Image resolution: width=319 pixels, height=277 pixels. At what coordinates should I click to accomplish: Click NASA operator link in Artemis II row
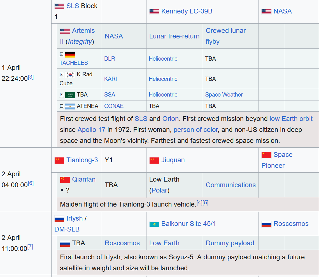(114, 36)
